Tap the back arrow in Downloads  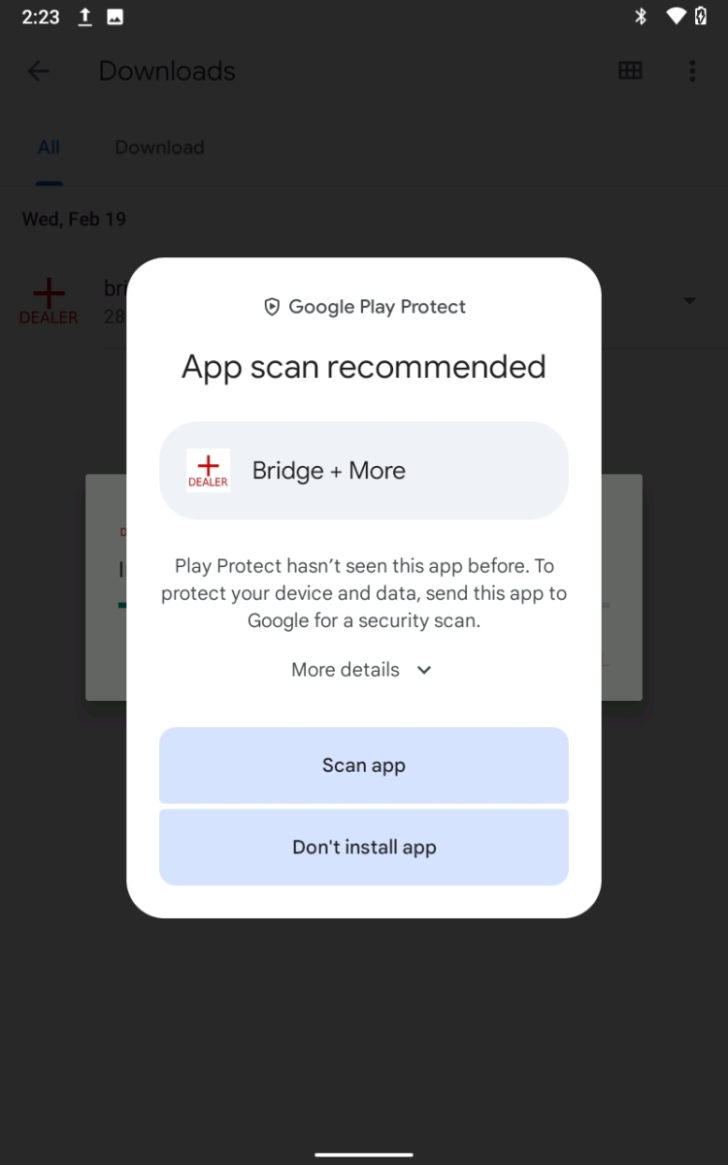tap(38, 71)
